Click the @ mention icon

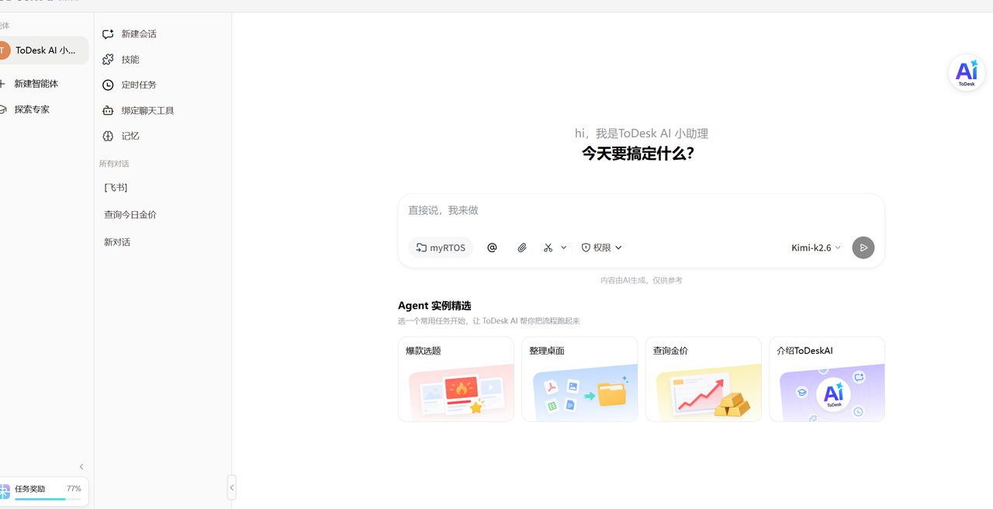click(x=492, y=248)
